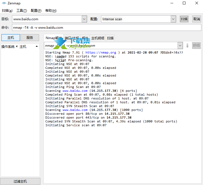This screenshot has height=185, width=203.
Task: Select the 主机 hosts toggle button
Action: 11,37
